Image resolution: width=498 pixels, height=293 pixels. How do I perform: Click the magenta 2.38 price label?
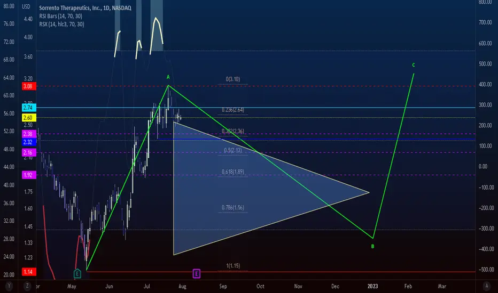[x=29, y=134]
